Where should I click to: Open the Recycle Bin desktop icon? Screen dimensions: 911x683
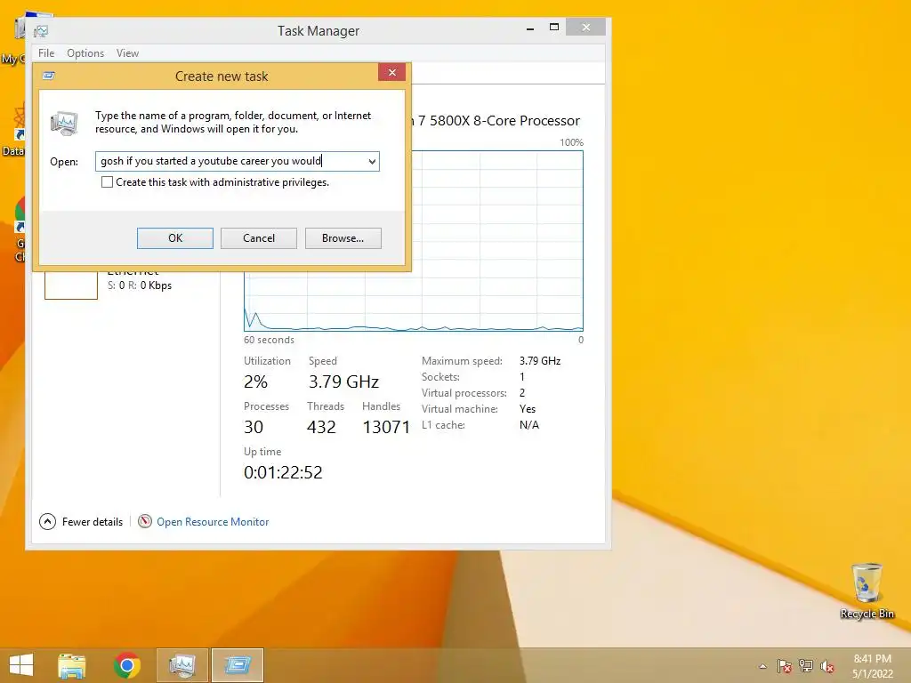pos(867,591)
